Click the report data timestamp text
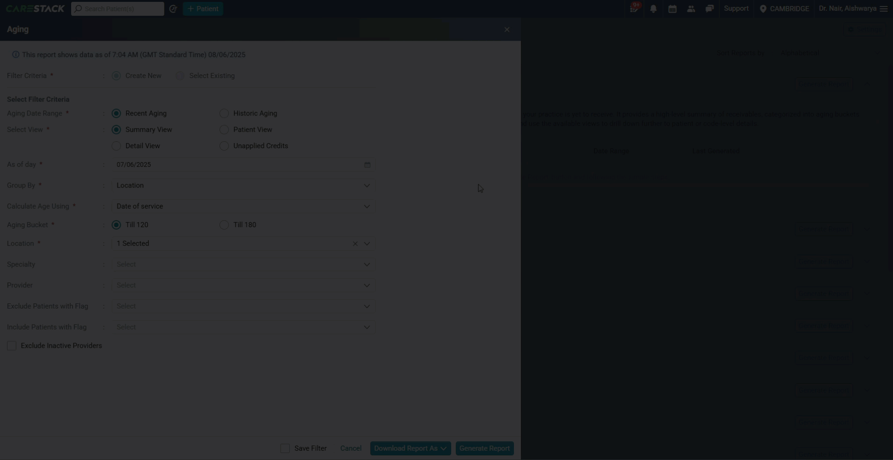Screen dimensions: 893x460 (x=134, y=55)
